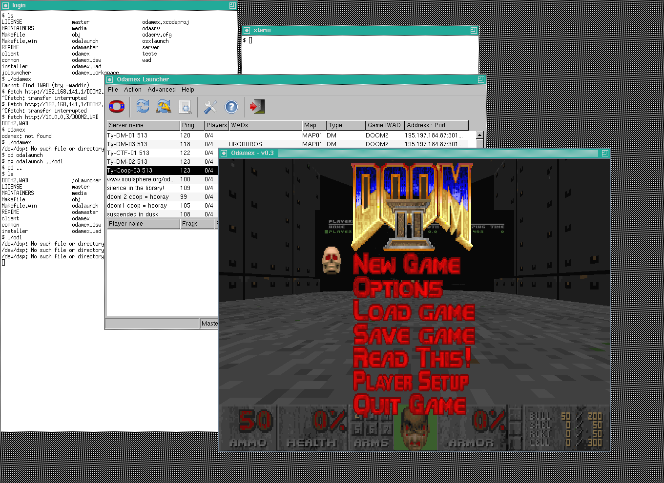The image size is (664, 483).
Task: Open settings via wrench and screwdriver icon
Action: click(210, 106)
